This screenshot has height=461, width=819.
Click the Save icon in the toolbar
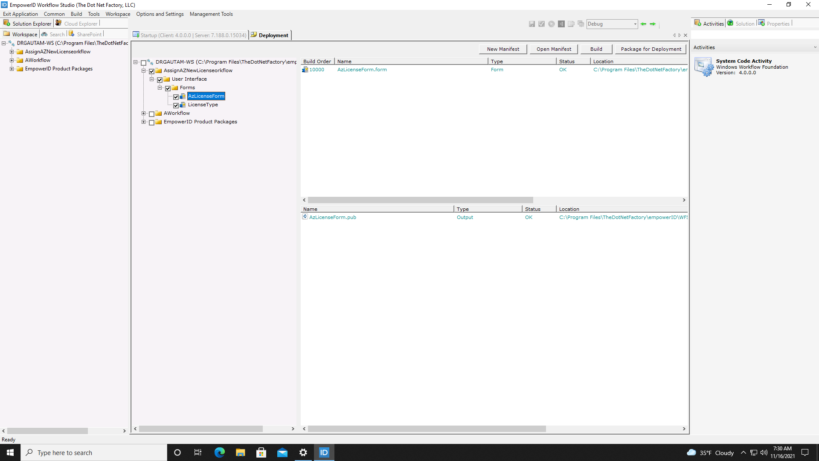click(x=532, y=24)
